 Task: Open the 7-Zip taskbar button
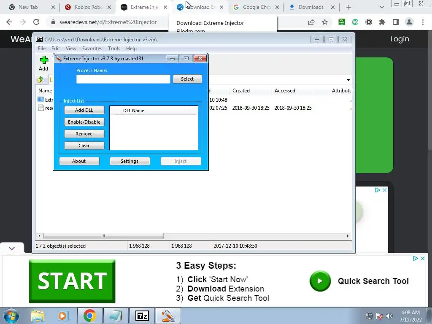pyautogui.click(x=142, y=316)
